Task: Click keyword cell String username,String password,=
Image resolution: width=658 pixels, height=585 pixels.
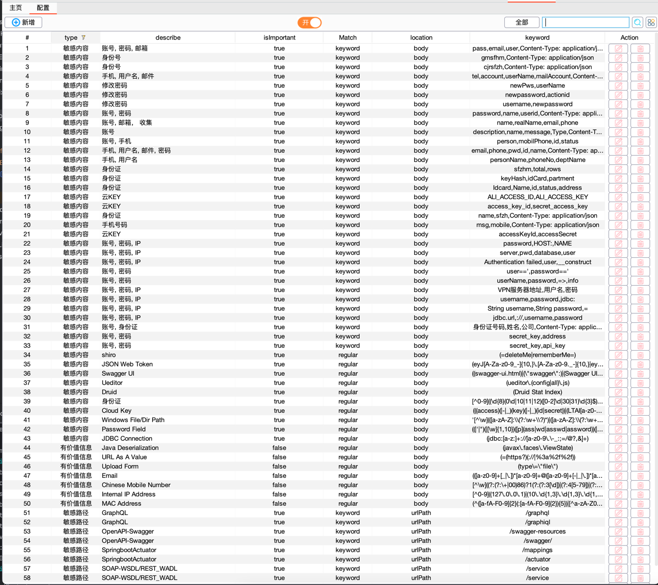Action: pos(537,309)
